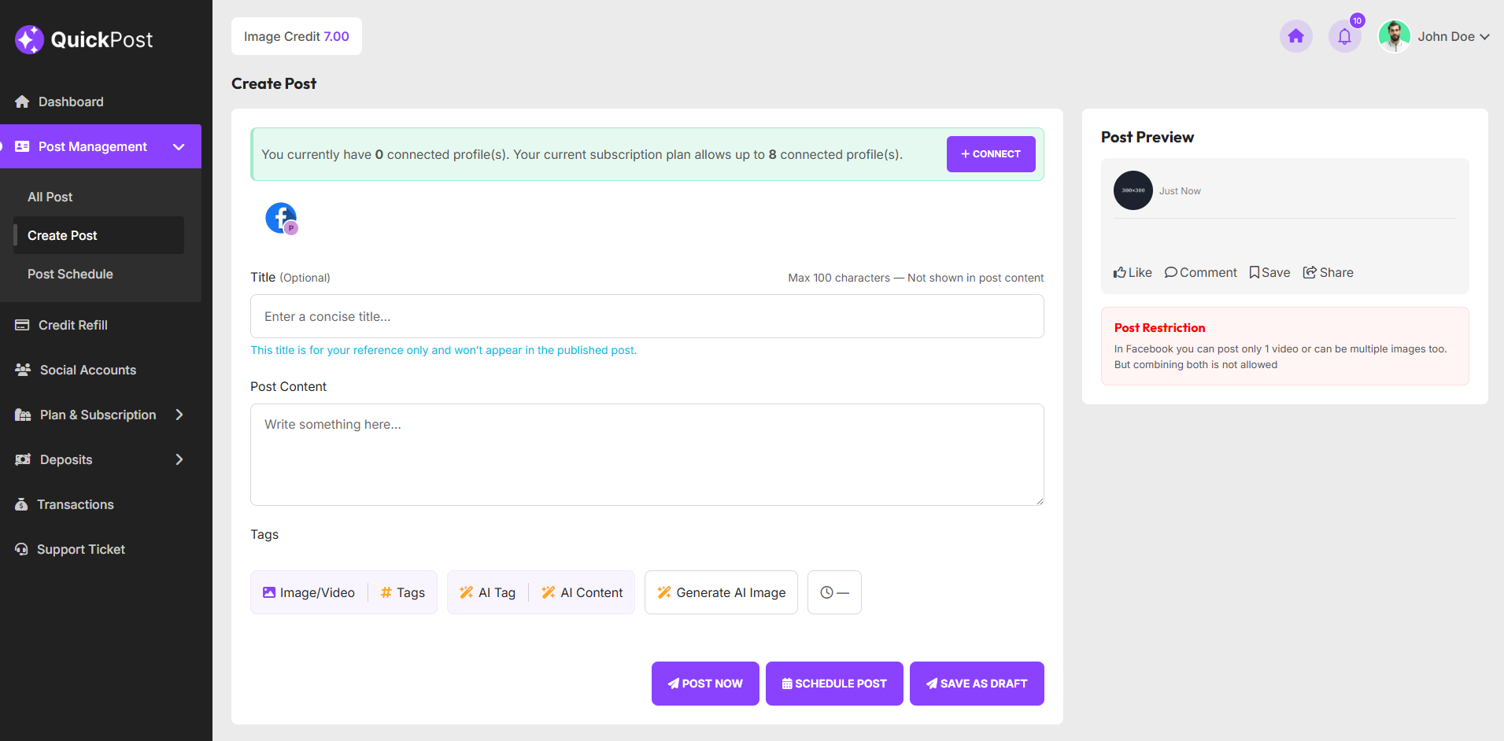Viewport: 1504px width, 741px height.
Task: Open Social Accounts settings
Action: [87, 370]
